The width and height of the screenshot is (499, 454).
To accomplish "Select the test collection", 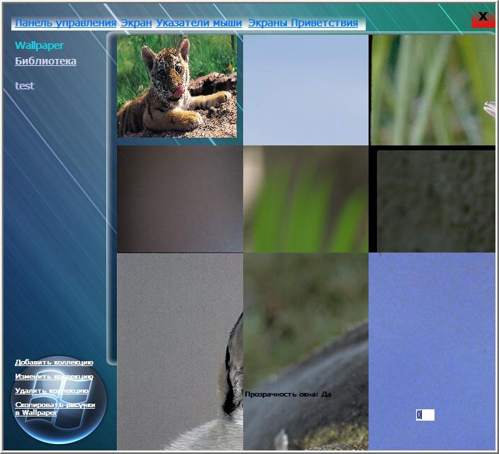I will [25, 86].
